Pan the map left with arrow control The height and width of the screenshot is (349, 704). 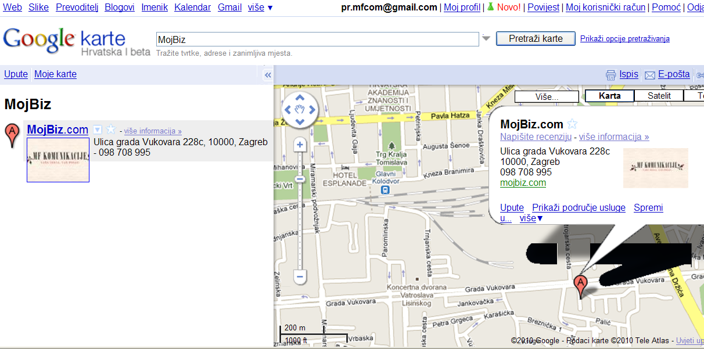click(288, 109)
